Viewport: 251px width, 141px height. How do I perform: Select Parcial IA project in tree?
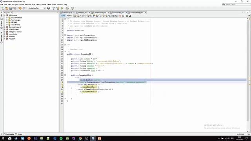(x=12, y=39)
